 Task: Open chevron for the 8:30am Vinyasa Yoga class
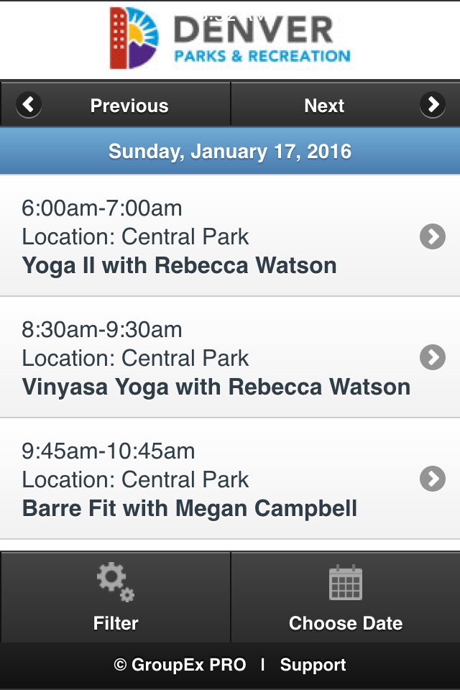433,357
